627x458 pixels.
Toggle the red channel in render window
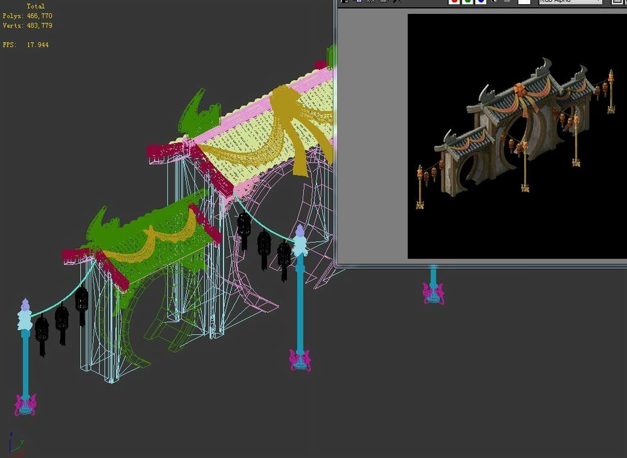click(x=454, y=2)
